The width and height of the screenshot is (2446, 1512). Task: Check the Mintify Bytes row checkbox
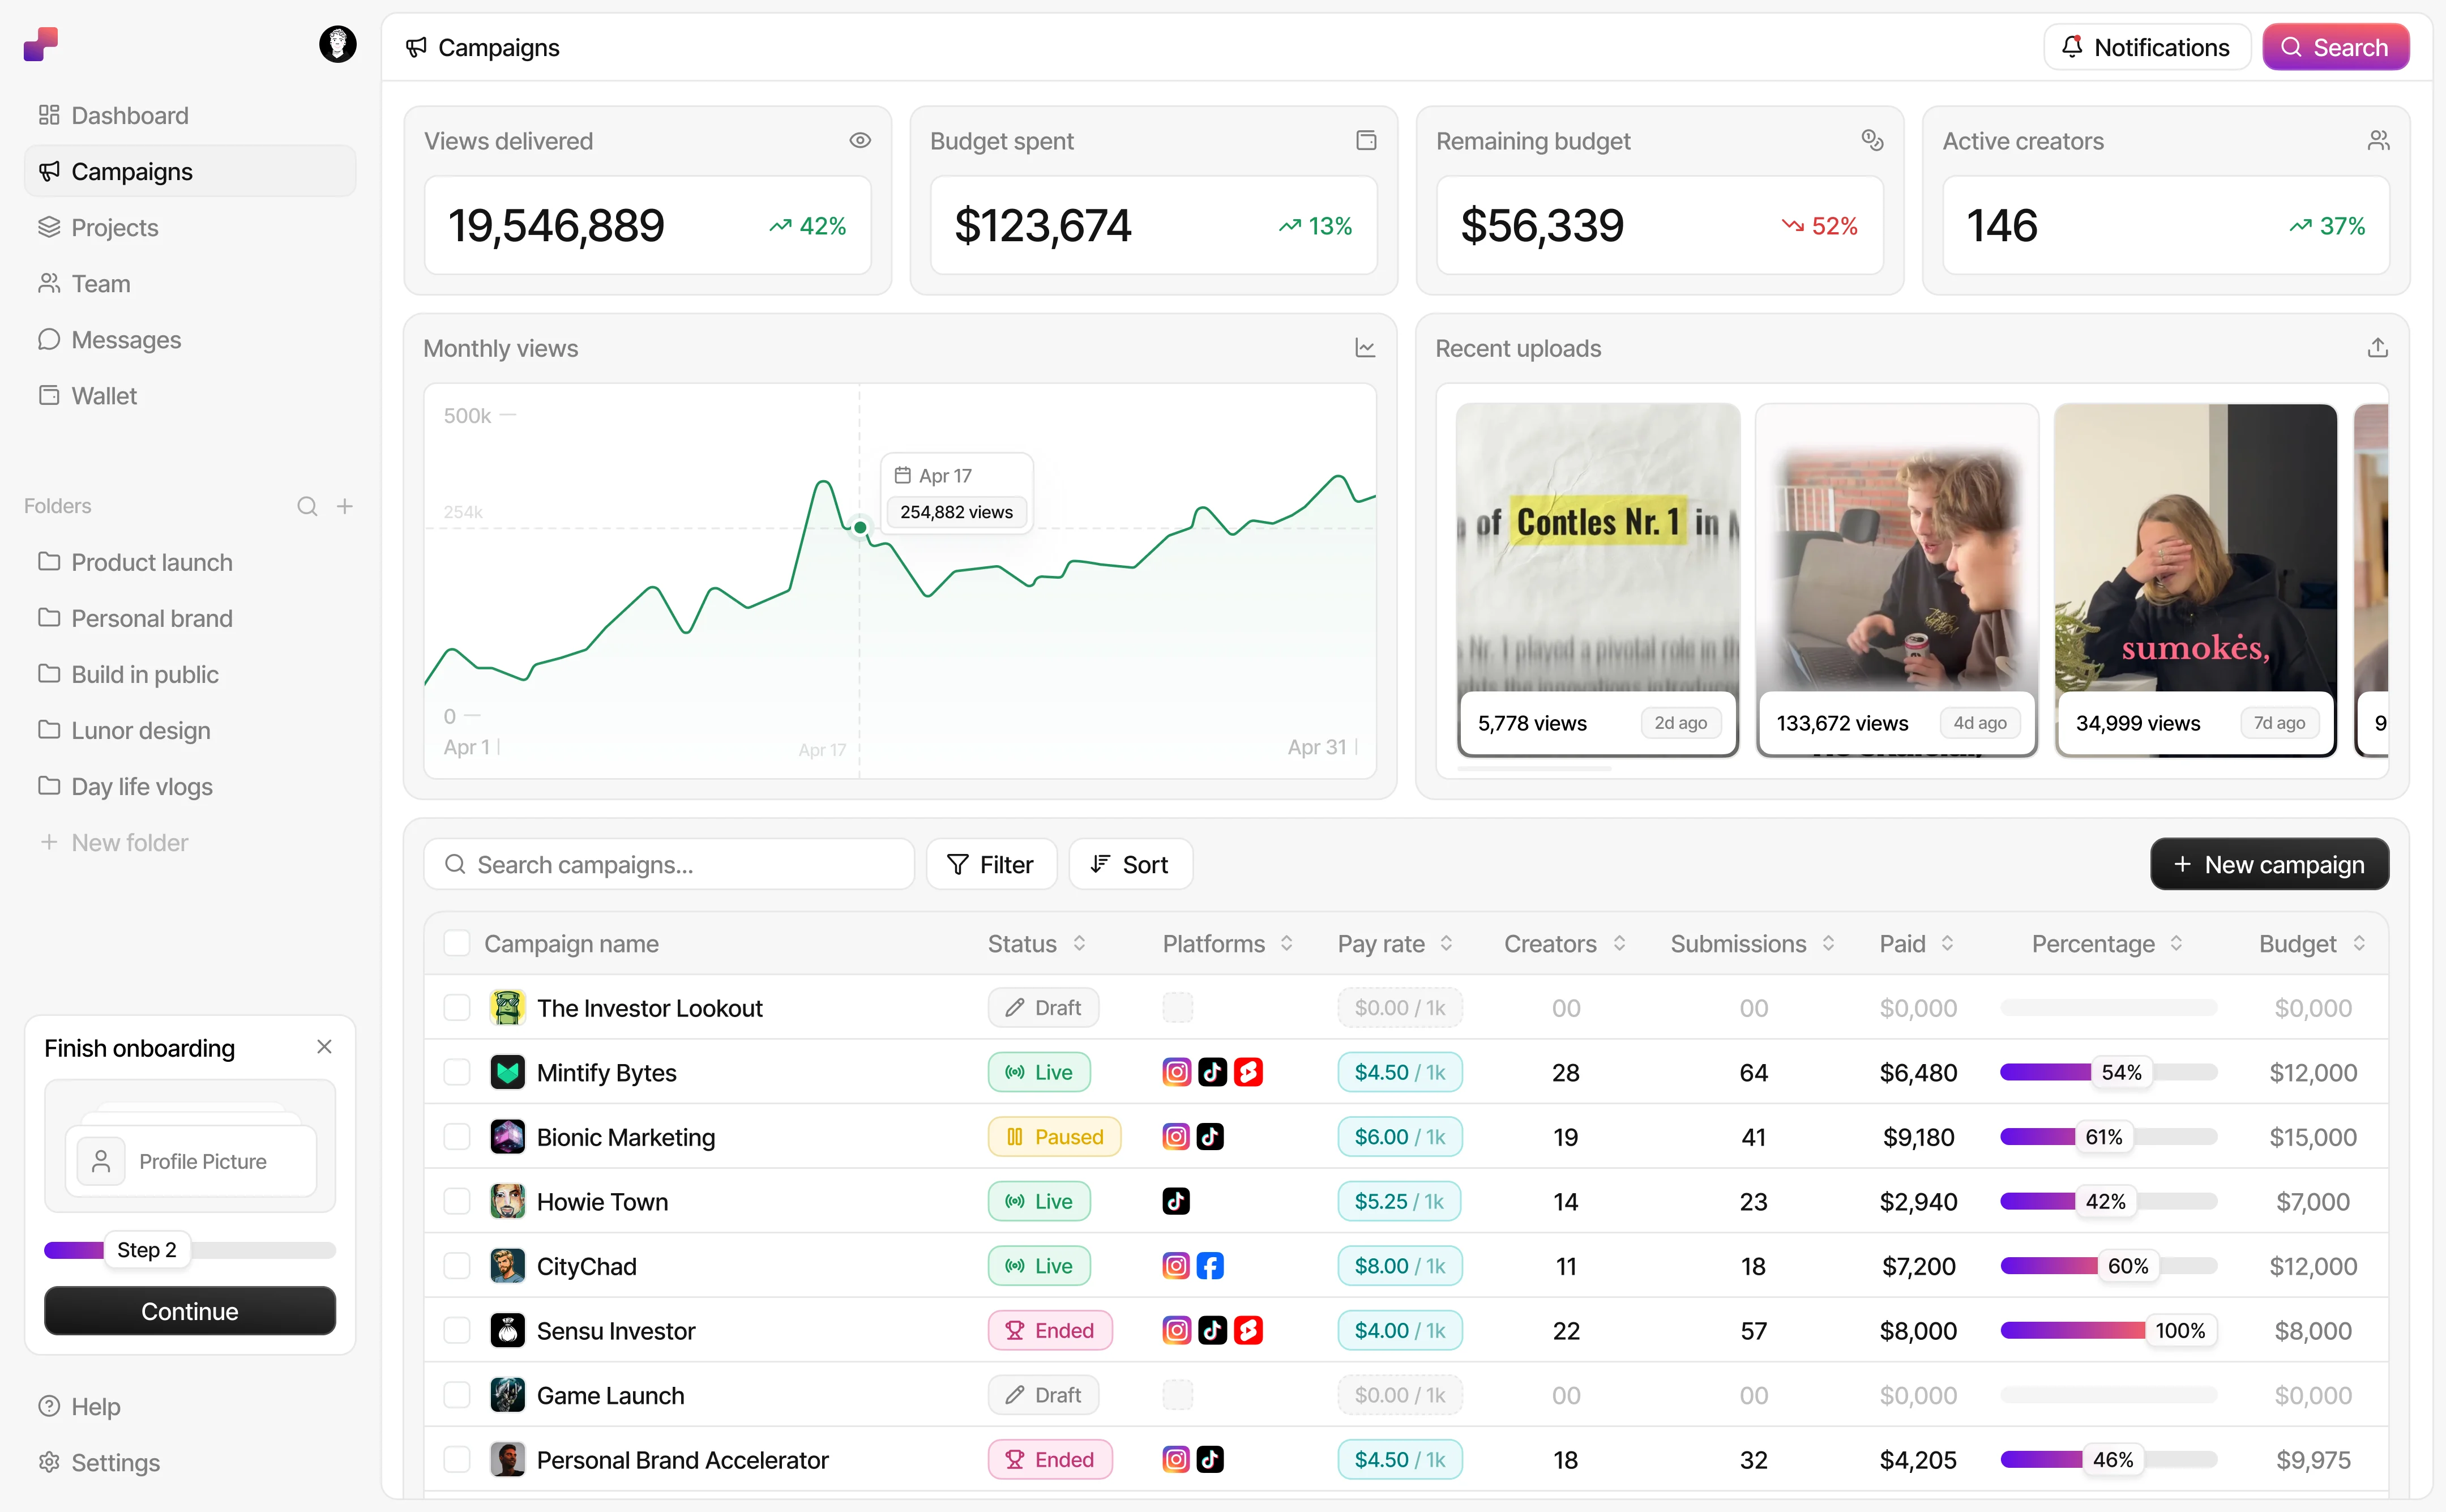[457, 1071]
